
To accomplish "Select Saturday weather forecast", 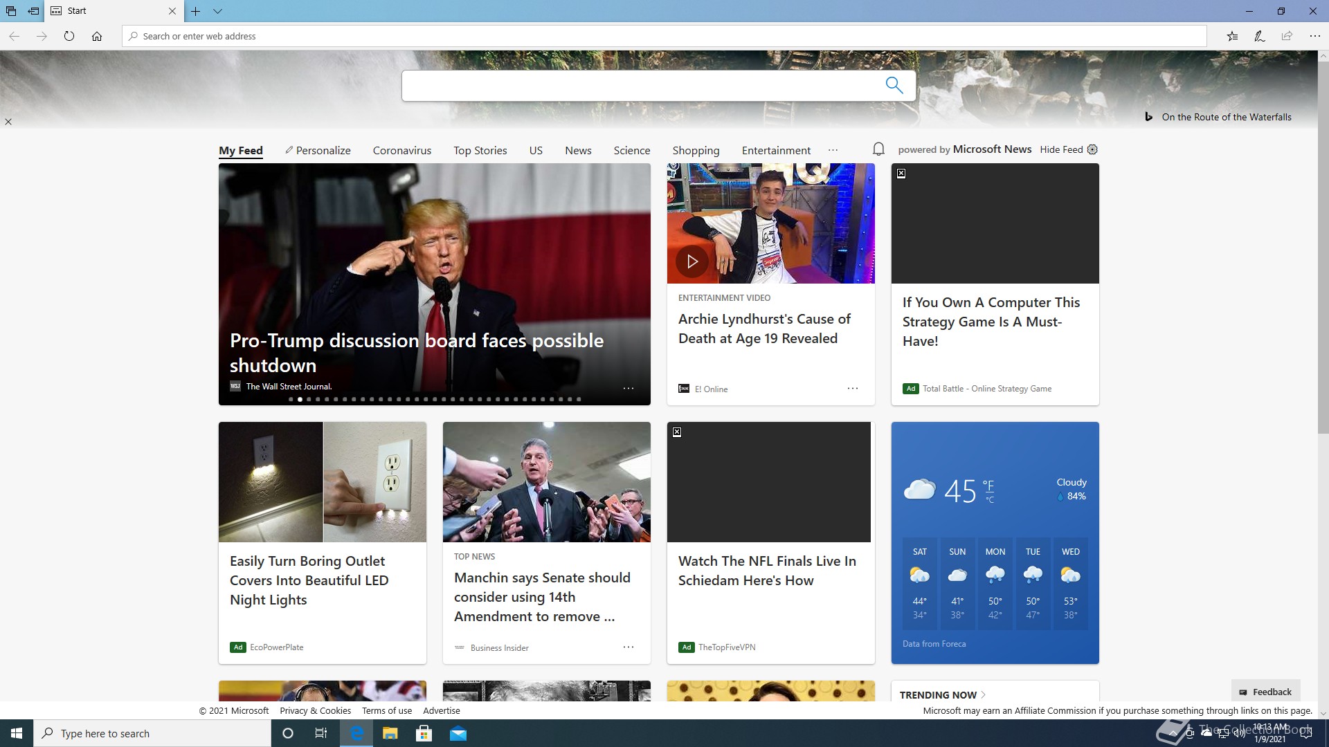I will coord(919,583).
